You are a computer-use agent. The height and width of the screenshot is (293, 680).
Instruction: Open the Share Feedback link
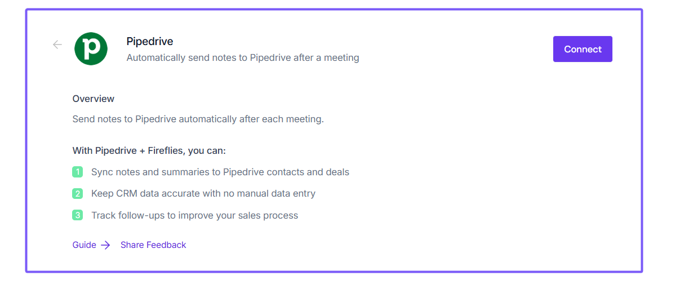[153, 245]
